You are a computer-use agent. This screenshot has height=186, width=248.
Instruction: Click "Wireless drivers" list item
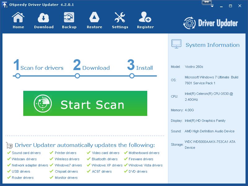67,159
